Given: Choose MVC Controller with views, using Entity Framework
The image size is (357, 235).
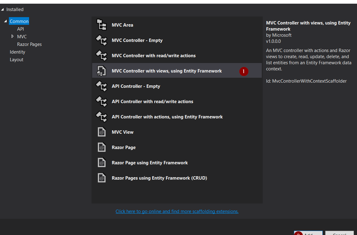Looking at the screenshot, I should [167, 71].
